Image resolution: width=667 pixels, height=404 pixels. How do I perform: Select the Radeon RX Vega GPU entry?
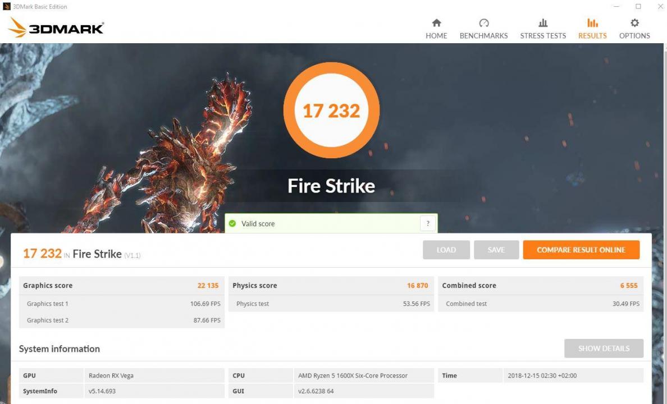pyautogui.click(x=111, y=375)
